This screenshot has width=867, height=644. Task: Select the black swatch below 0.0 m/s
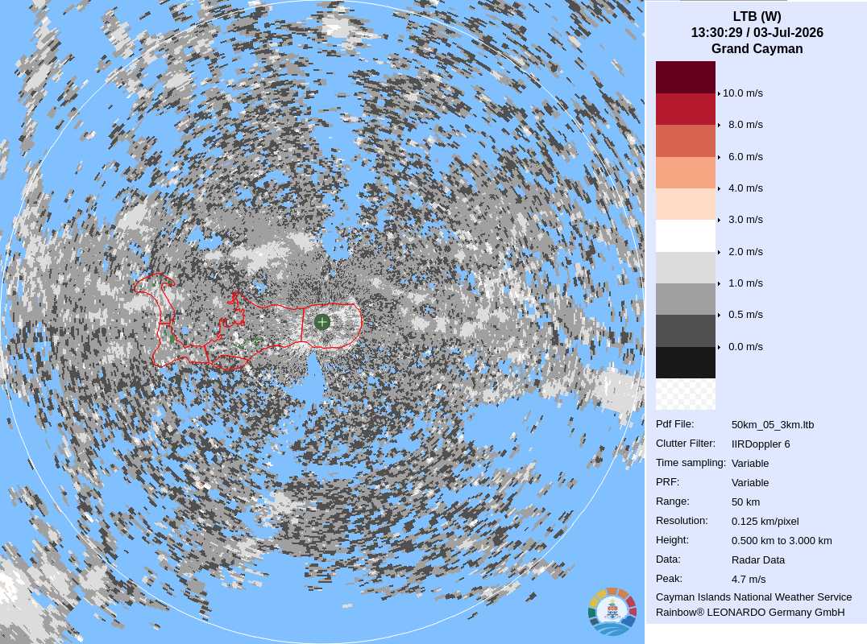point(685,362)
